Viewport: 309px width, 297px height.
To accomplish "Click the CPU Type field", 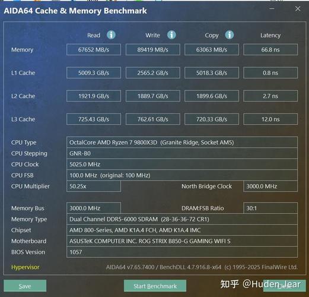I will click(x=182, y=142).
